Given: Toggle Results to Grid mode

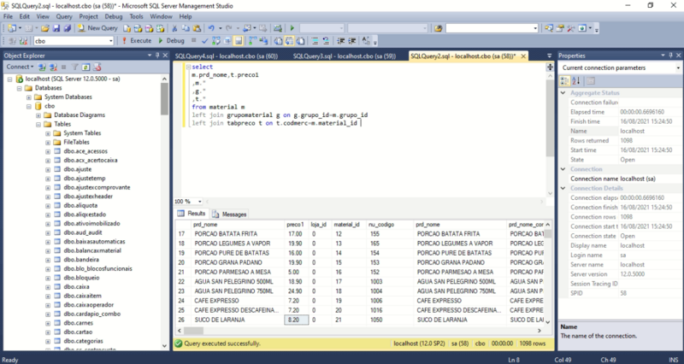Looking at the screenshot, I should pyautogui.click(x=289, y=41).
